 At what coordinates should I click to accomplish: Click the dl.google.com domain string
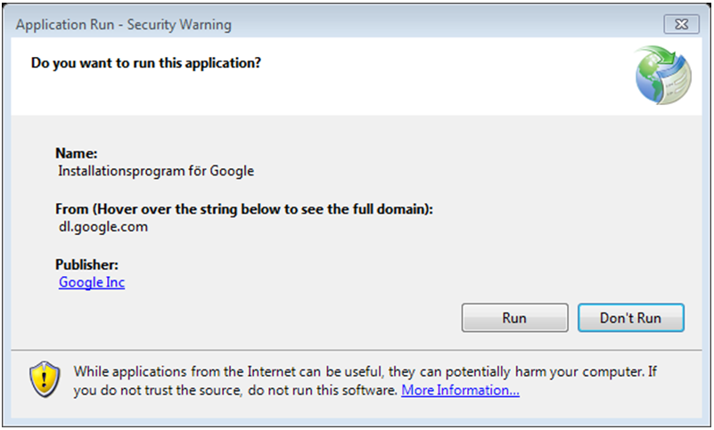[x=103, y=227]
